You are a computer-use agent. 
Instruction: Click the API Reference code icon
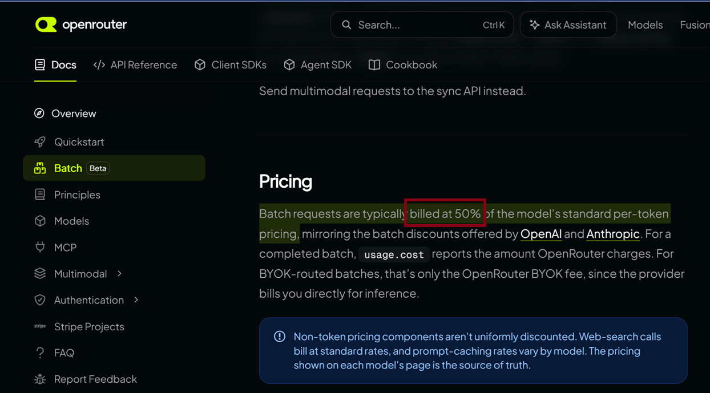click(99, 65)
